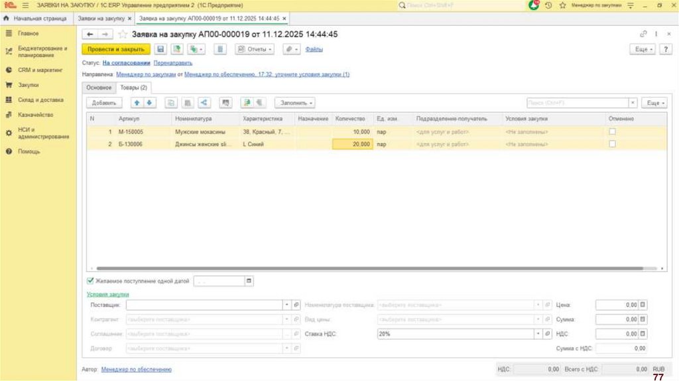Expand the Поставщик dropdown arrow
The height and width of the screenshot is (381, 679).
(x=286, y=305)
